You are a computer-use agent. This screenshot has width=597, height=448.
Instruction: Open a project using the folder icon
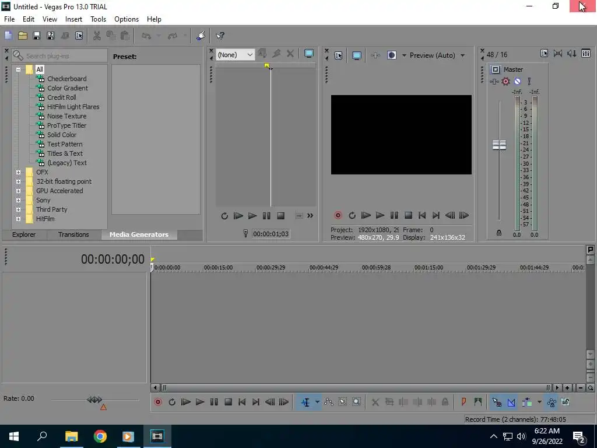pyautogui.click(x=23, y=36)
